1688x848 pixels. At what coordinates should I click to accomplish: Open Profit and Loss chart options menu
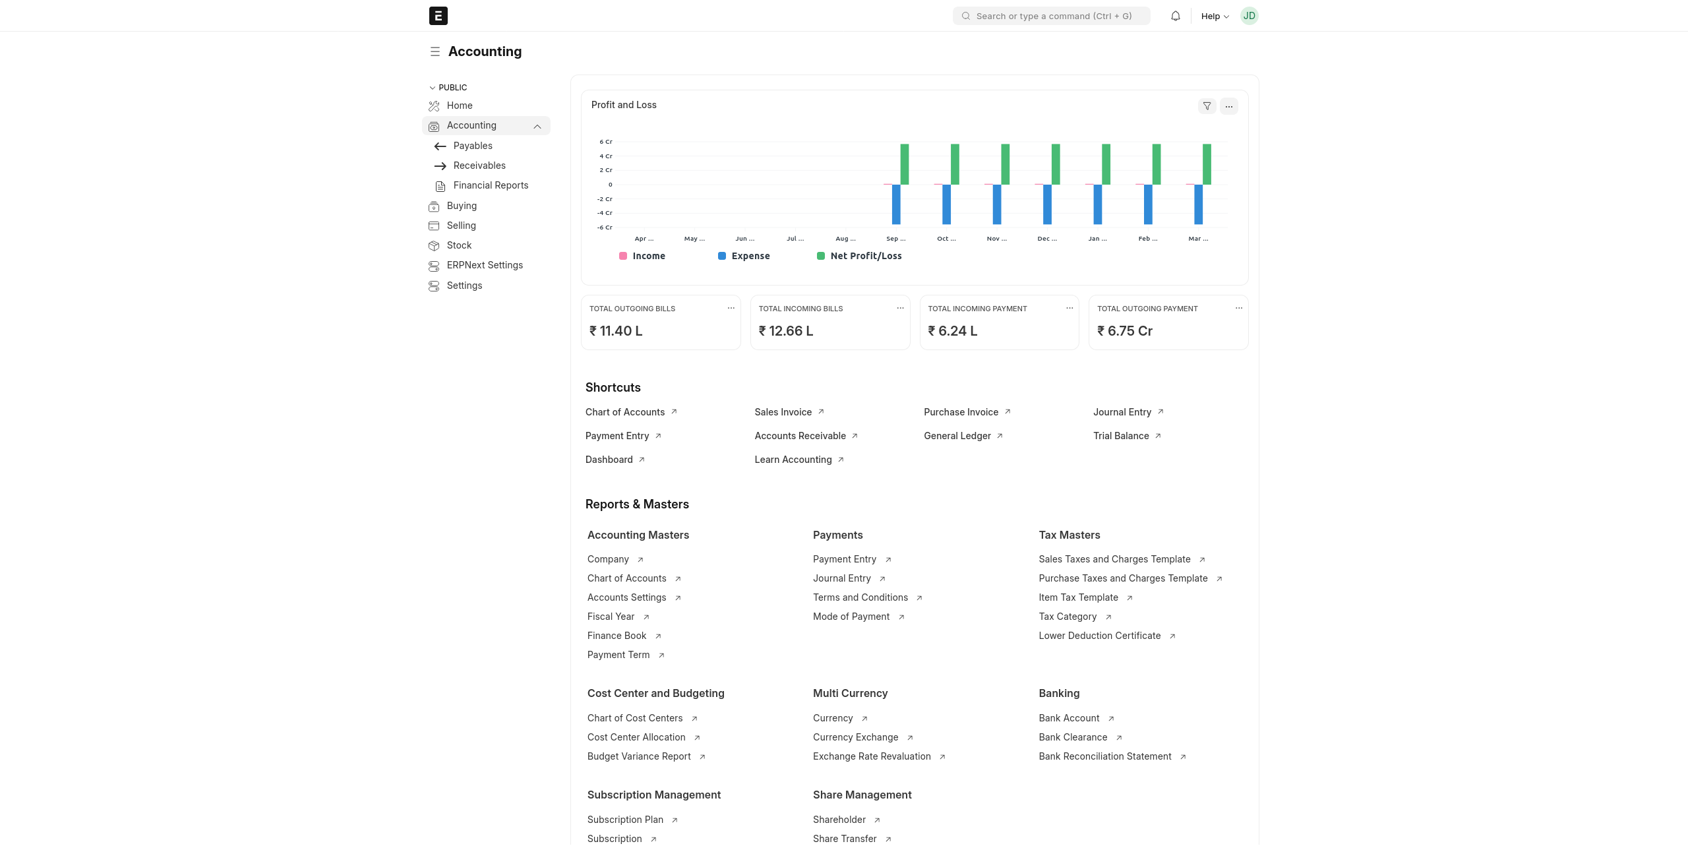point(1228,106)
